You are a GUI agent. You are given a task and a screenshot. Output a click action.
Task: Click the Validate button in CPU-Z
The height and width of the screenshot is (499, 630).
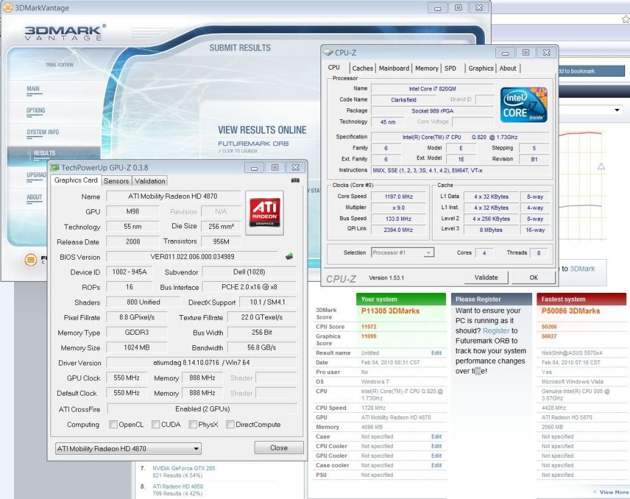(x=486, y=277)
